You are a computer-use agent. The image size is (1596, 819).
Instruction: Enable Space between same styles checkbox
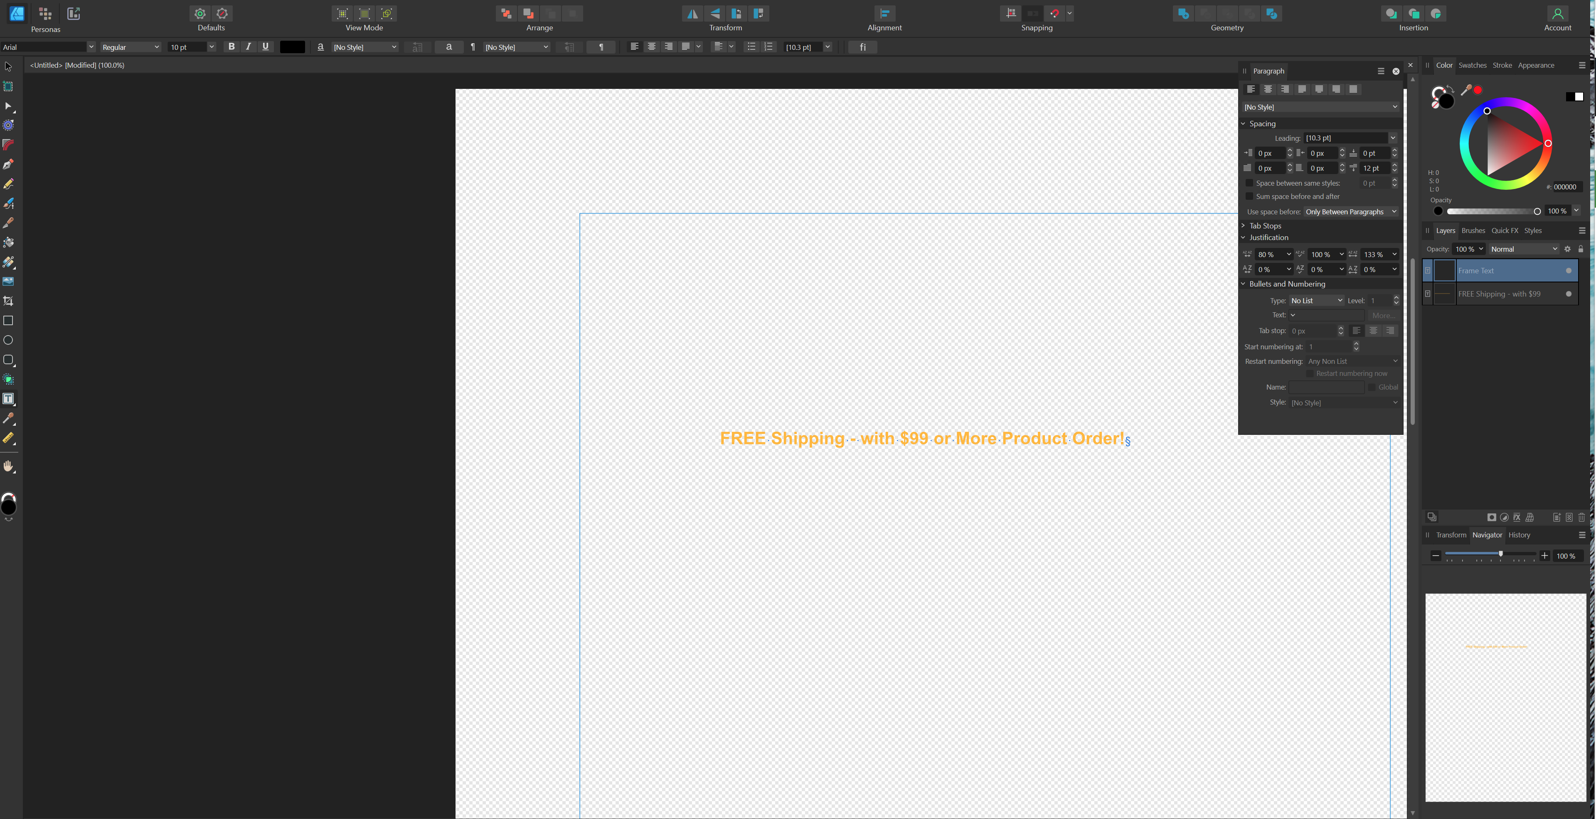click(1249, 183)
